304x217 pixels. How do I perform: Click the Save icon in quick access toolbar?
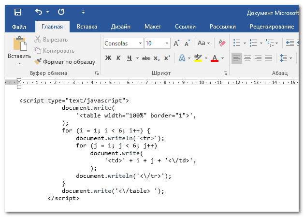18,12
